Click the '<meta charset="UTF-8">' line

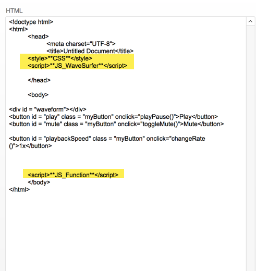[81, 44]
